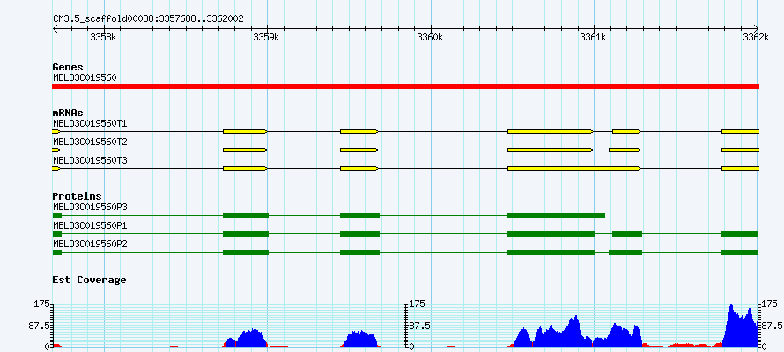784x352 pixels.
Task: Click T2 short exon just after 3361k
Action: point(625,150)
